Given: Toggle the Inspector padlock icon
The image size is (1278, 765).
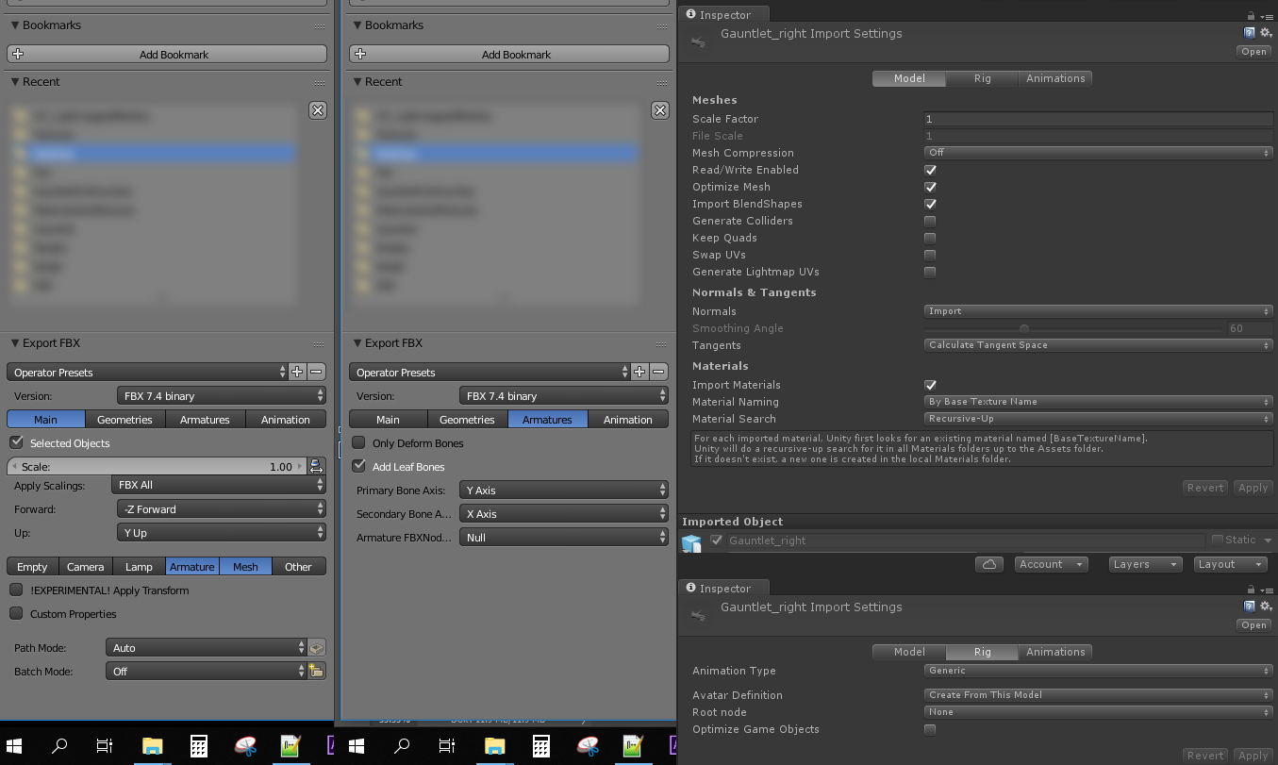Looking at the screenshot, I should [1251, 14].
